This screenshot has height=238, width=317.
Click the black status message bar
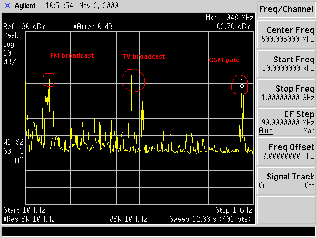coord(158,232)
